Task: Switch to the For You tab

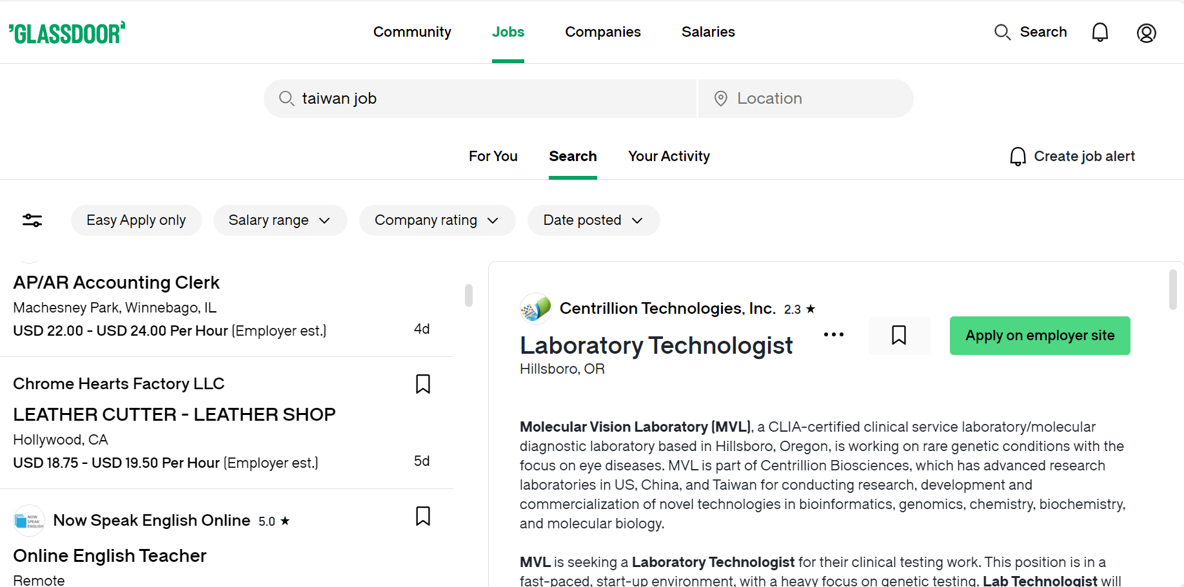Action: [493, 156]
